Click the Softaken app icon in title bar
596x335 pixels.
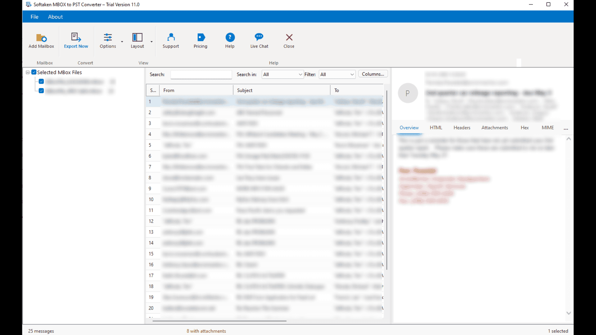29,4
